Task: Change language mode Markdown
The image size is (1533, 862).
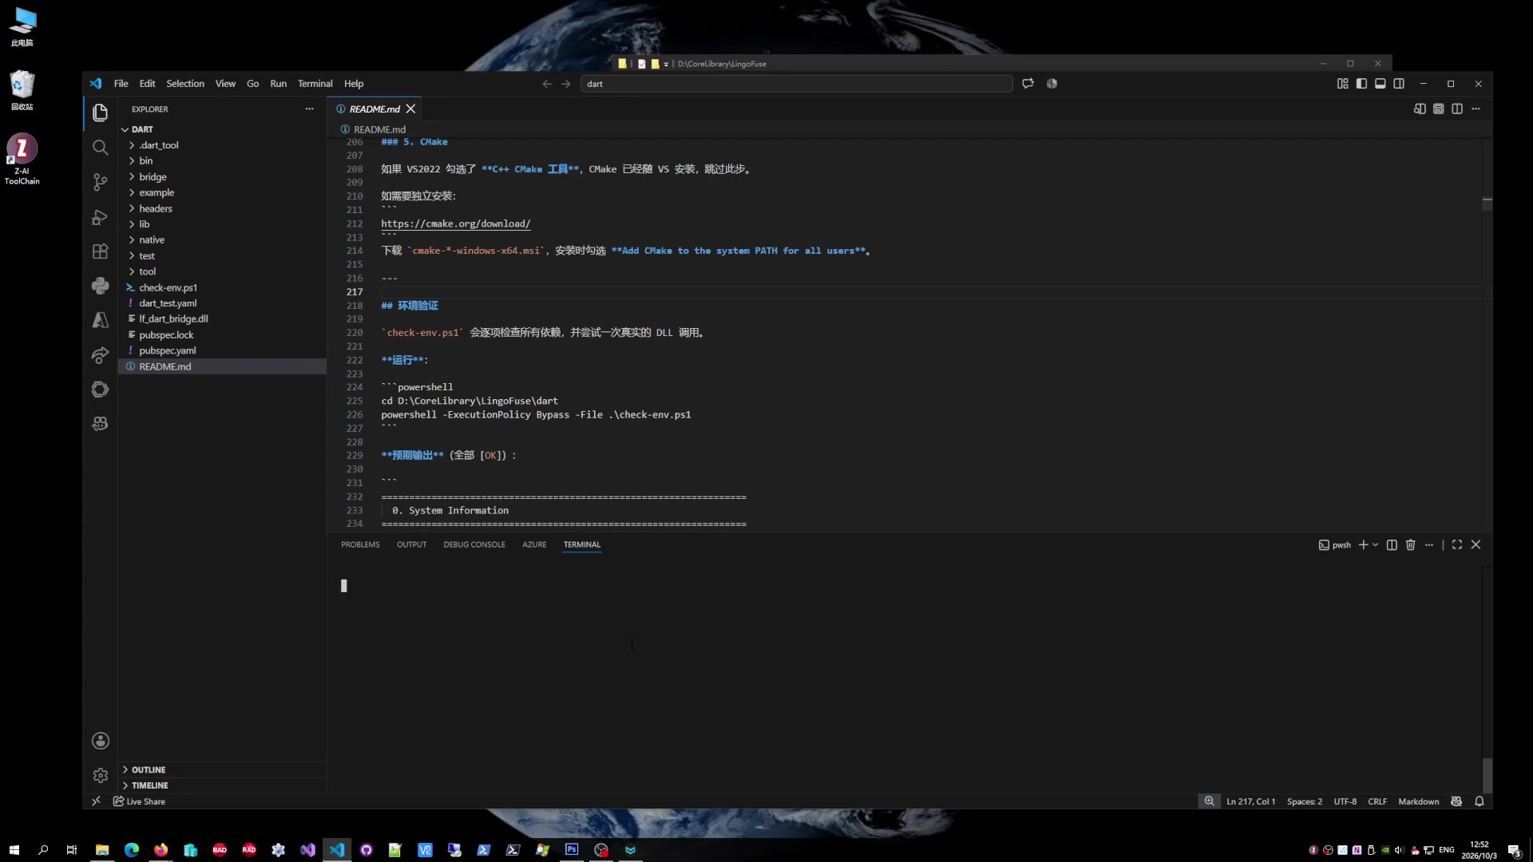Action: click(x=1418, y=801)
